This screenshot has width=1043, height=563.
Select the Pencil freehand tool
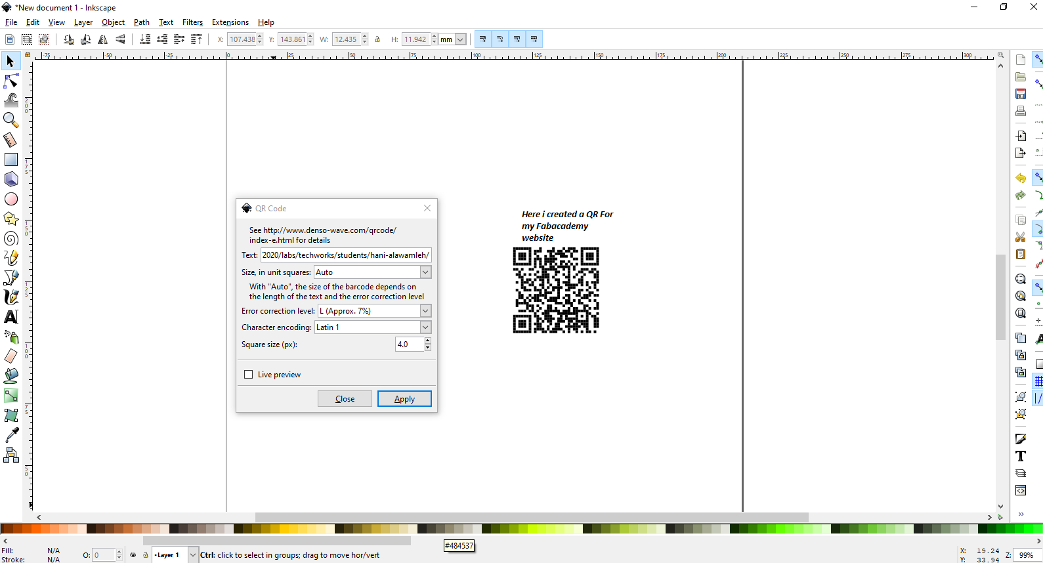click(x=11, y=258)
